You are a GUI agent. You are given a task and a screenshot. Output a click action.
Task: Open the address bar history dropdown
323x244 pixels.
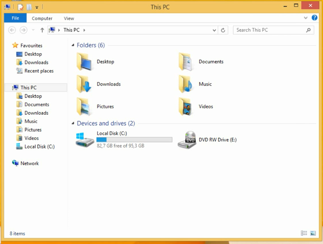click(214, 30)
